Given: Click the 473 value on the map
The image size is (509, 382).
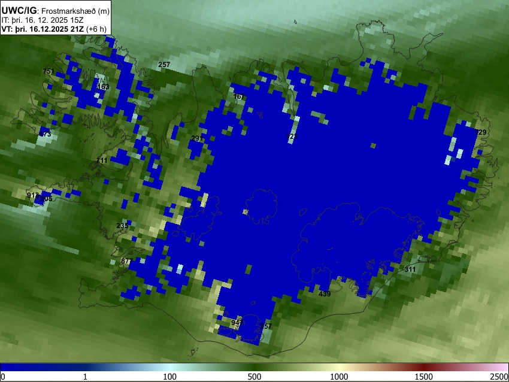Looking at the screenshot, I should point(45,134).
